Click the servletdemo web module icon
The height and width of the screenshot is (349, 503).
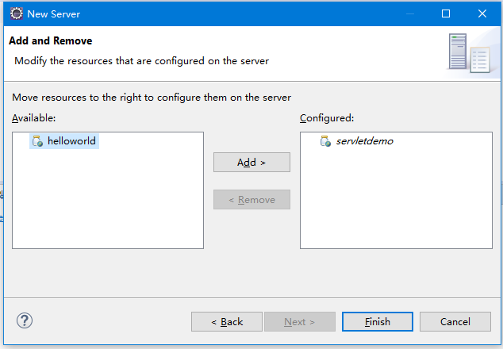325,141
